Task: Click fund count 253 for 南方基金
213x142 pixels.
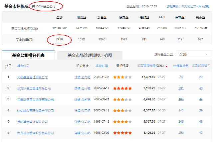Action: 181,133
